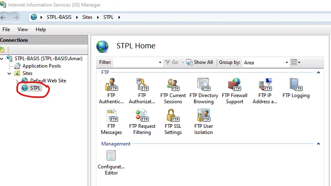
Task: Open FTP Messages feature
Action: pyautogui.click(x=111, y=122)
